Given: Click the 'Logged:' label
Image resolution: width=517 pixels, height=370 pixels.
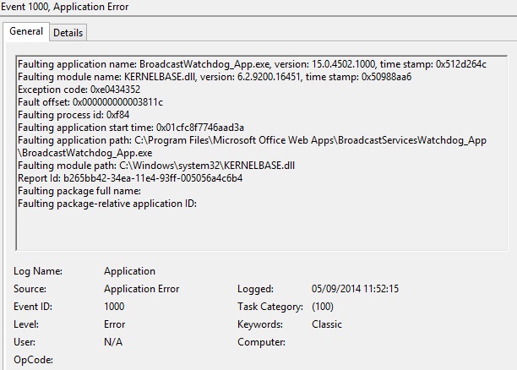Looking at the screenshot, I should point(255,289).
